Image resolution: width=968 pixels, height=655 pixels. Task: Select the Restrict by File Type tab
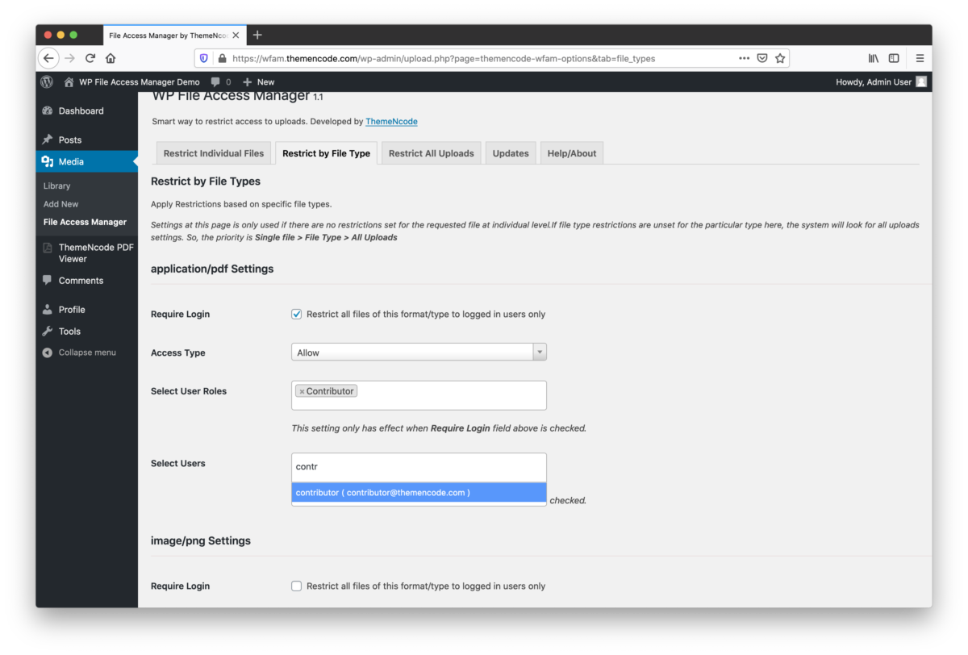326,153
